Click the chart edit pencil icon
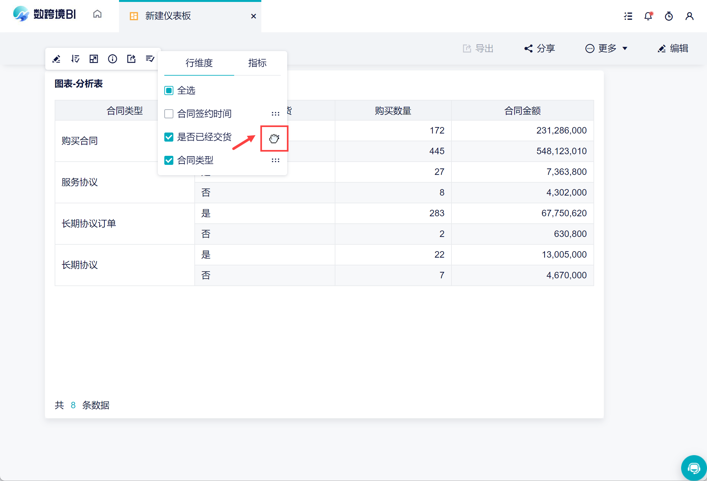This screenshot has width=707, height=481. click(56, 59)
